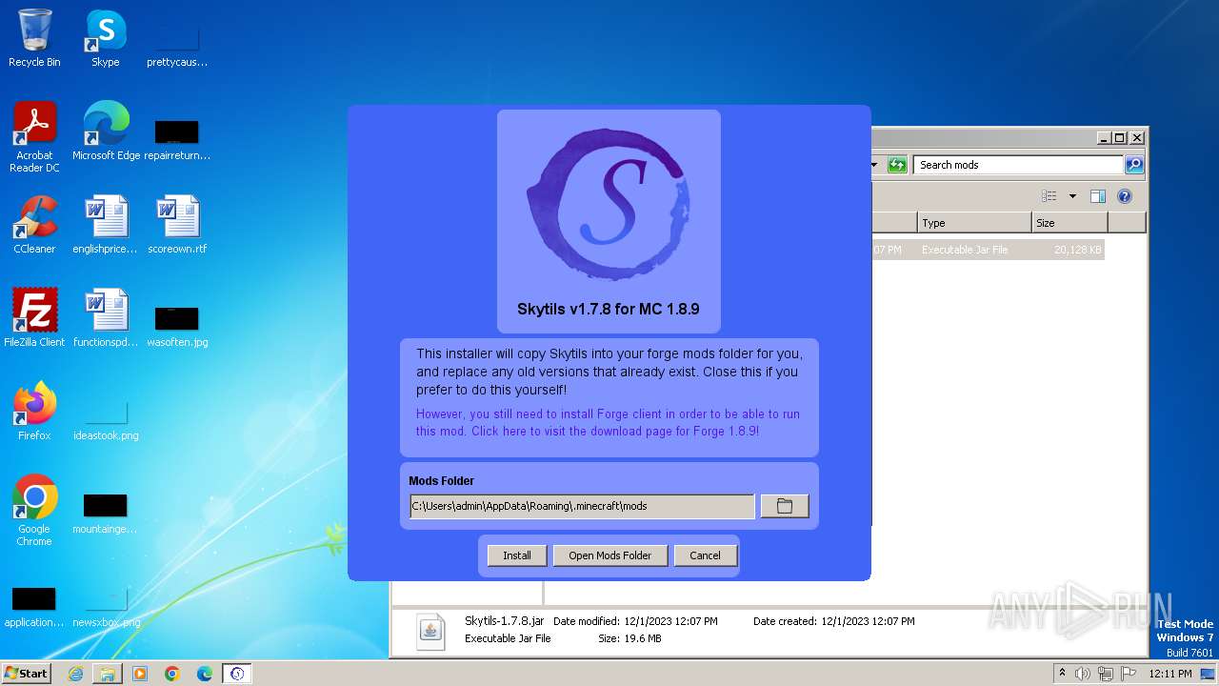Screen dimensions: 1219x686
Task: Click the 12:11 PM taskbar clock
Action: (1170, 674)
